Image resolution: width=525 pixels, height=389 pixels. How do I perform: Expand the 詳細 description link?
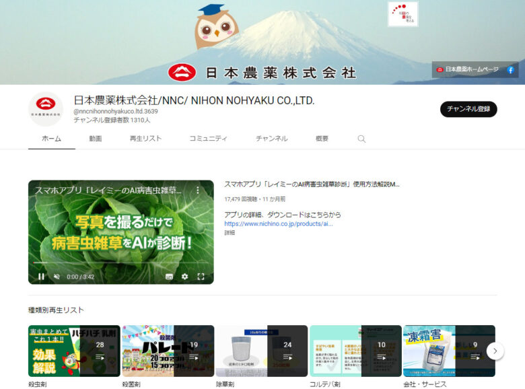tap(230, 232)
